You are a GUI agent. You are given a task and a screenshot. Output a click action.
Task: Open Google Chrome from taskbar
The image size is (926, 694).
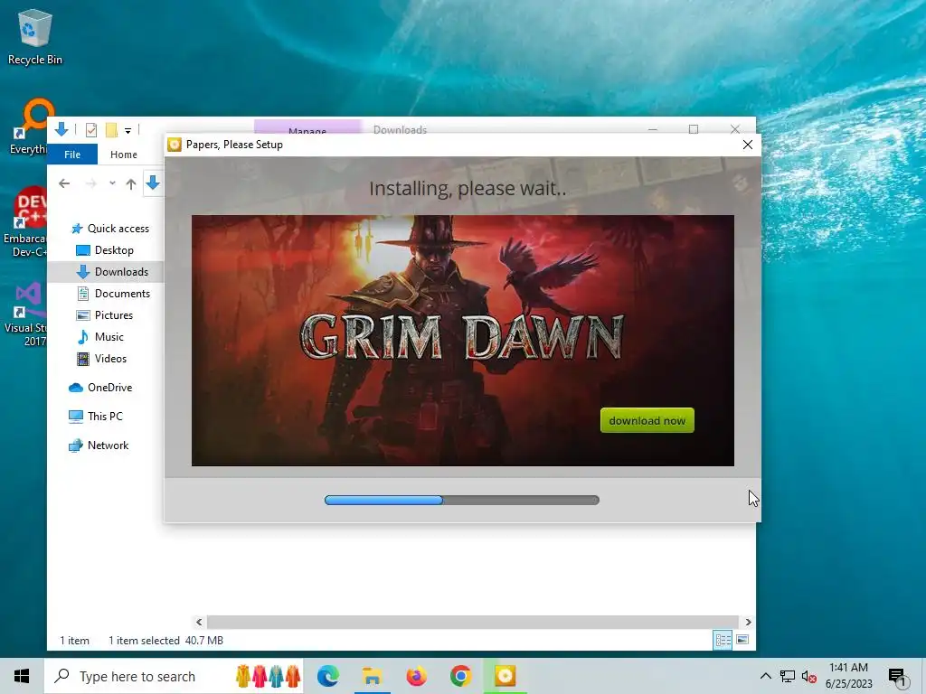pos(460,676)
